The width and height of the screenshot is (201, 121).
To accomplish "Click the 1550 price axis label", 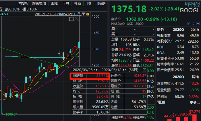I will 96,16.
